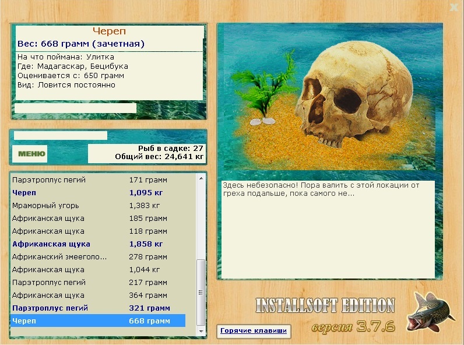Viewport: 464px width, 345px height.
Task: Select Африканская щука 1,858 кг row
Action: point(98,244)
